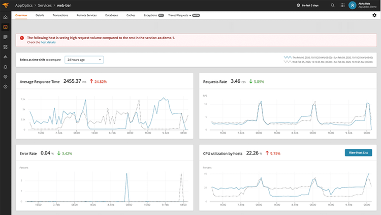
Task: Click the Exceptions count badge
Action: click(161, 15)
